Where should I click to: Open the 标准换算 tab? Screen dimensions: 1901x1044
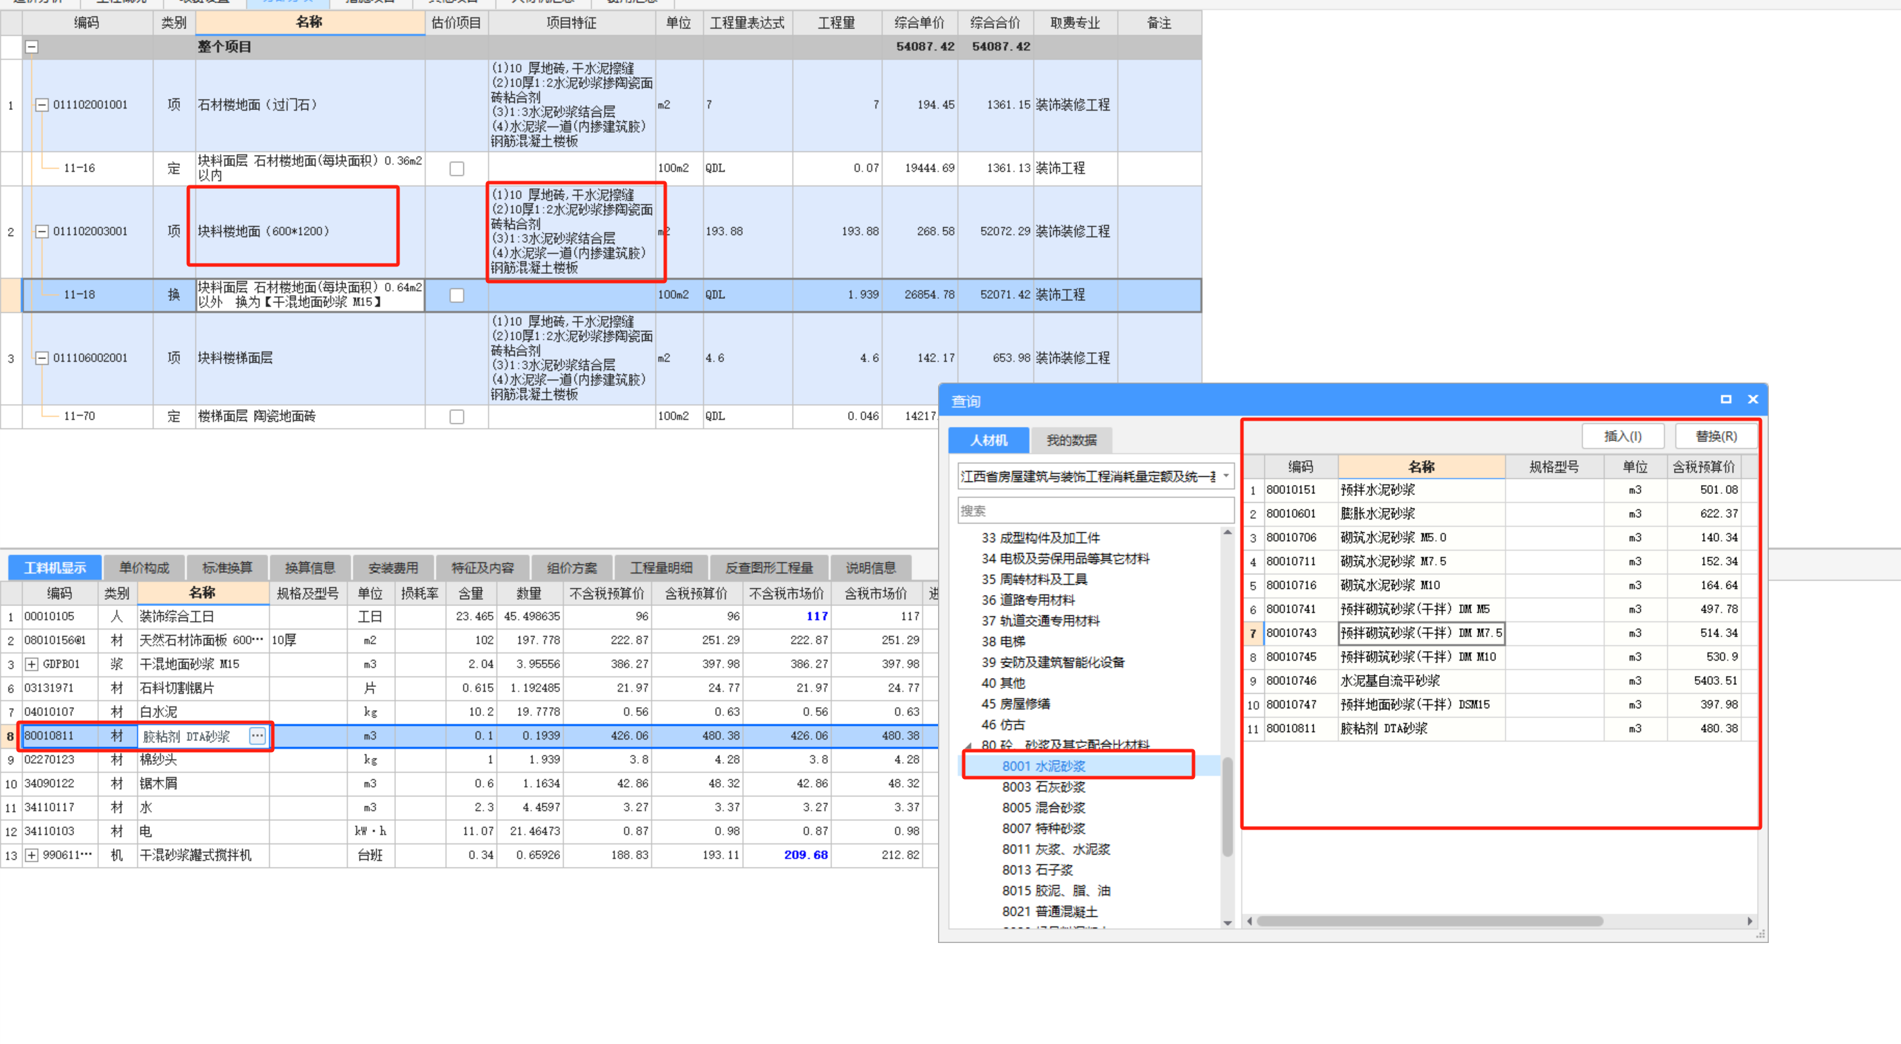coord(226,568)
